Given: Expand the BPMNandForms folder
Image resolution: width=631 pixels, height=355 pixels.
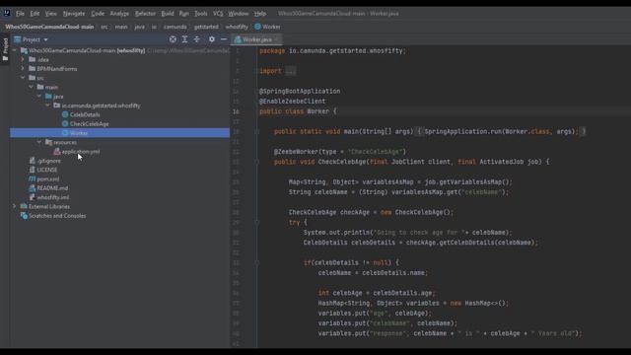Looking at the screenshot, I should pos(23,69).
